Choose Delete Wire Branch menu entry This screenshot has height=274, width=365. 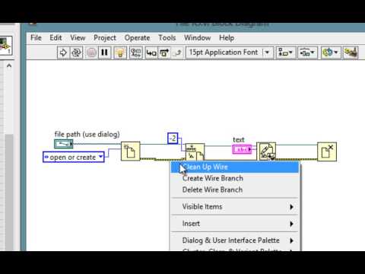[235, 190]
